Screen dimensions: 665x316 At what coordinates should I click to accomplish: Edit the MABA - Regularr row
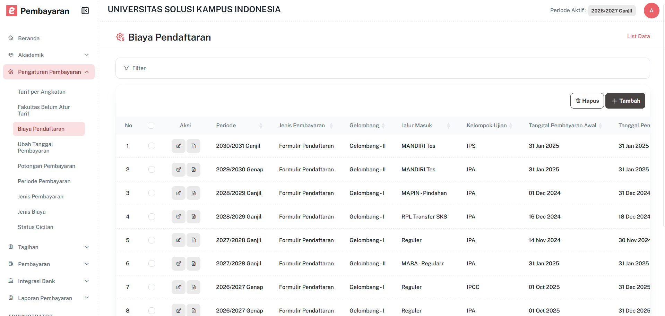(x=179, y=264)
